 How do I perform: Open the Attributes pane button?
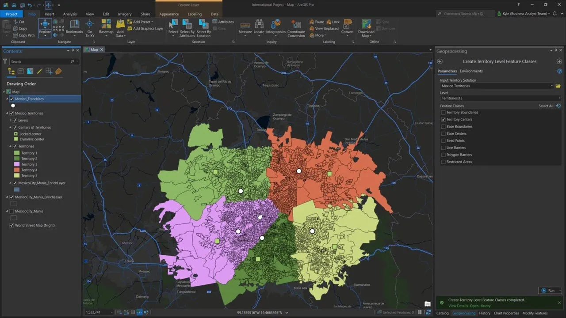[x=223, y=22]
